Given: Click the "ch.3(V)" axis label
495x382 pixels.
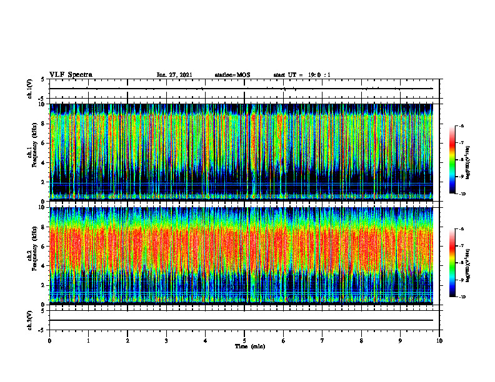Looking at the screenshot, I should 30,320.
